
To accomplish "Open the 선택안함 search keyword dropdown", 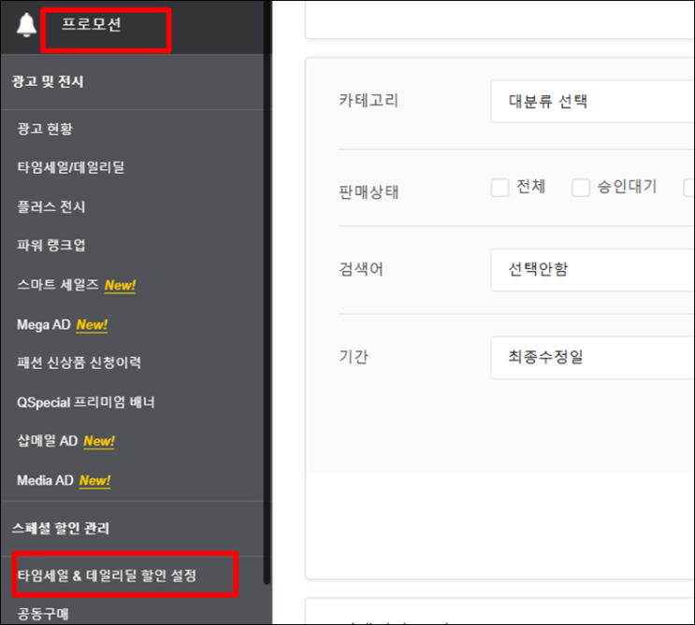I will (593, 270).
